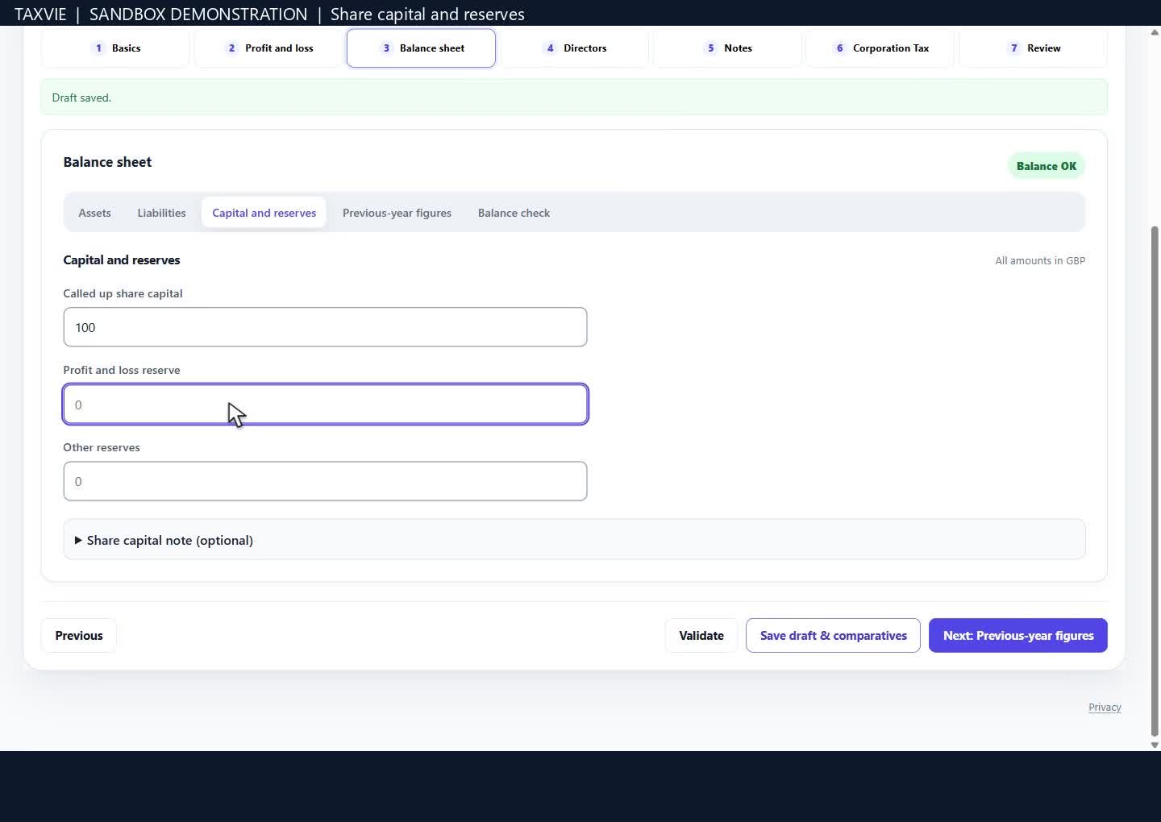The height and width of the screenshot is (822, 1161).
Task: Click the "Profit and loss reserve" label
Action: (x=122, y=370)
